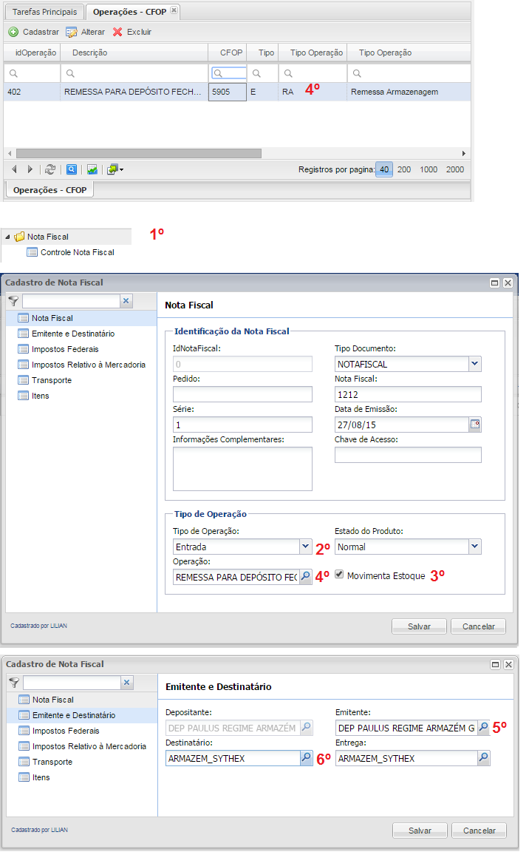Go to previous page arrow in grid pager
This screenshot has width=529, height=852.
[15, 169]
